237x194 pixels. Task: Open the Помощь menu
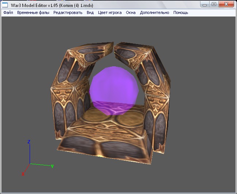click(x=181, y=12)
